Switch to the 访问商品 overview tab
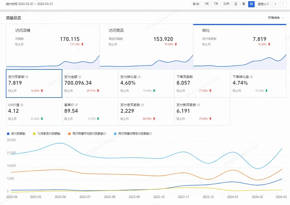The width and height of the screenshot is (290, 205). click(x=146, y=47)
